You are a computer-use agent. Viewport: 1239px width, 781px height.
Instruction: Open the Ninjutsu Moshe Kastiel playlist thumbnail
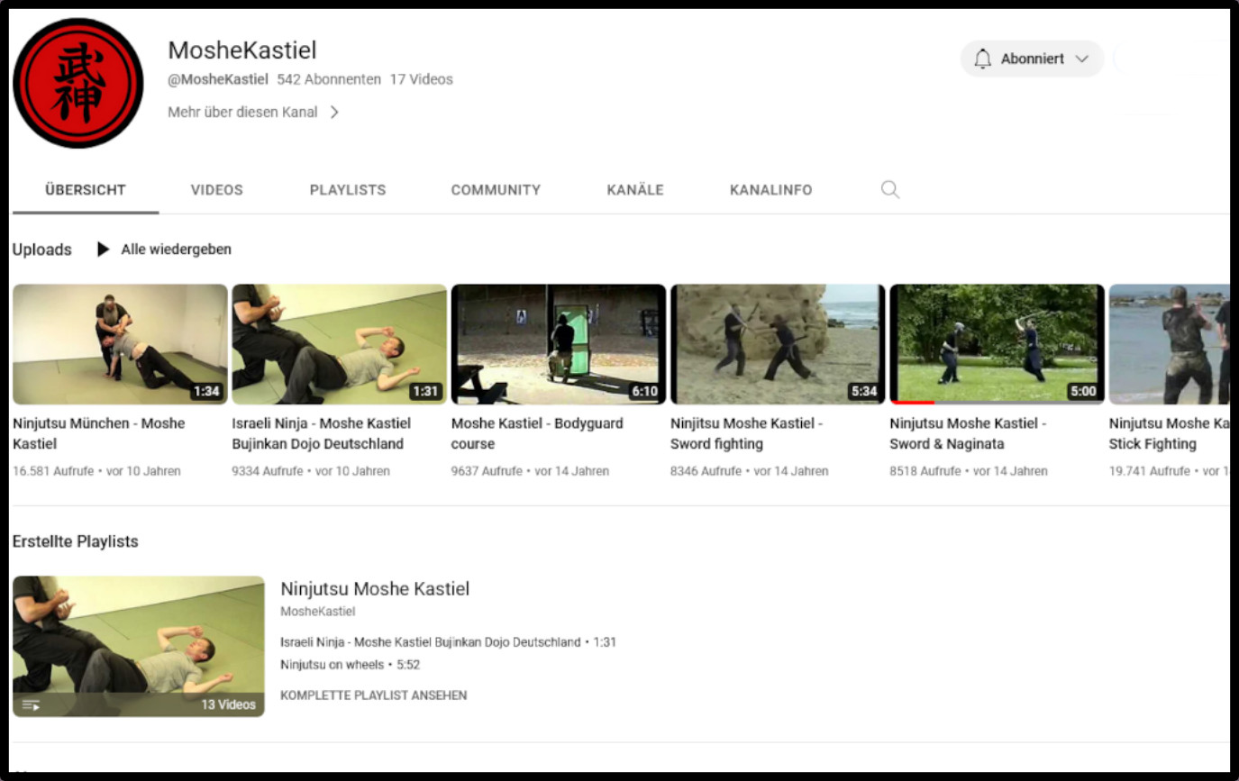[x=139, y=647]
